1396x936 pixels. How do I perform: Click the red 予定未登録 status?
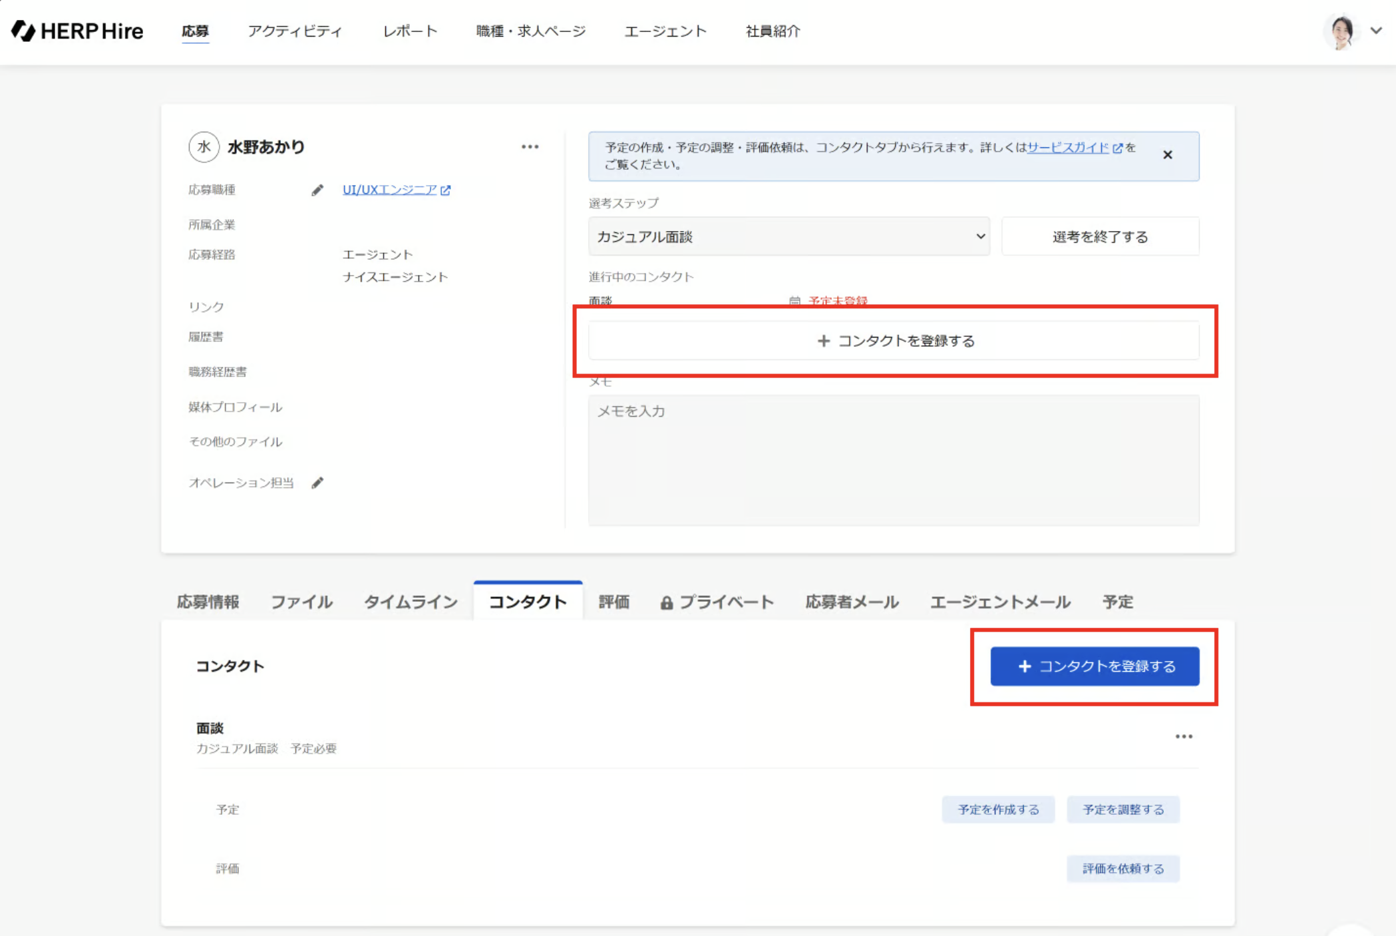point(838,301)
